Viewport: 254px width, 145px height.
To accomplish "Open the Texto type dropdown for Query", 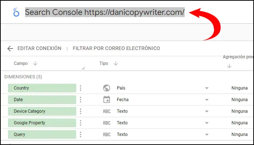I will 207,134.
